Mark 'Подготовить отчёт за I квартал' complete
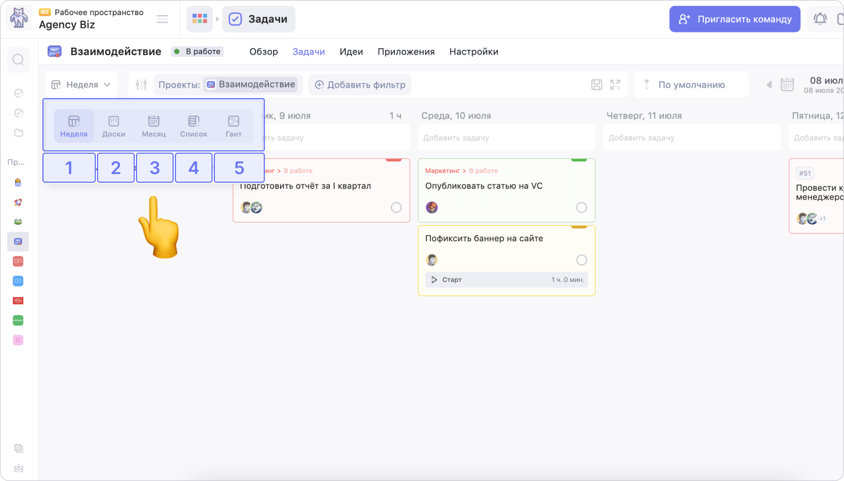 (396, 208)
